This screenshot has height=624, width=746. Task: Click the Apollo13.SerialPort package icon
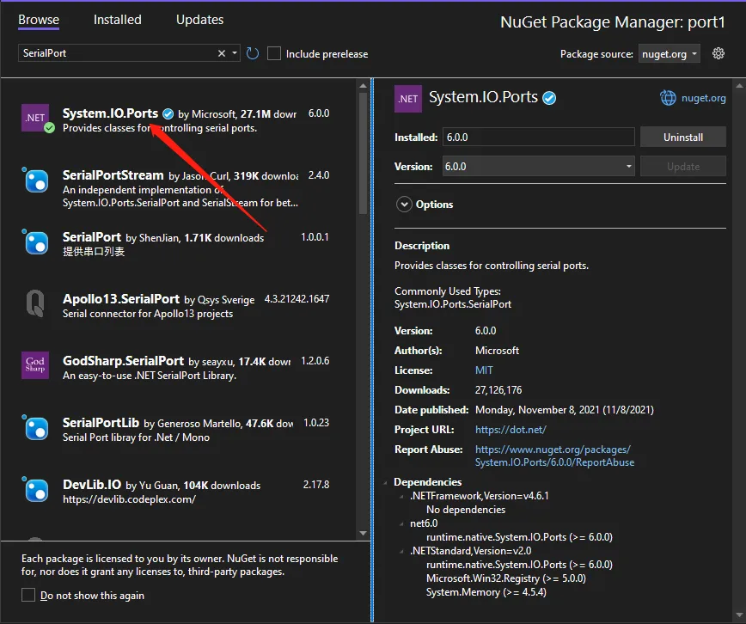tap(35, 303)
